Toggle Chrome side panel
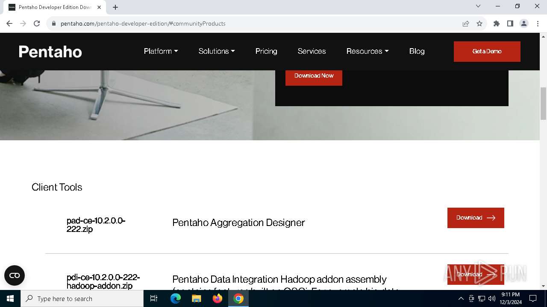 (x=510, y=23)
